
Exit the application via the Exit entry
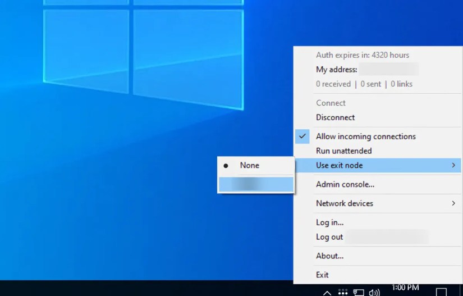378,275
